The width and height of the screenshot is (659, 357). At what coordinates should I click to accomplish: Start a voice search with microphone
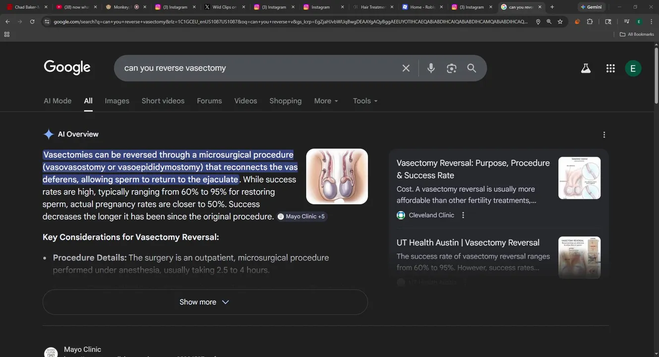point(431,68)
